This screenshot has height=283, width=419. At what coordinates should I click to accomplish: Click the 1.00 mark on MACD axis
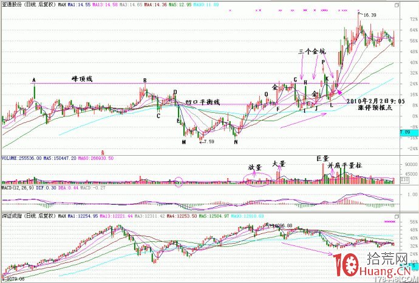pyautogui.click(x=413, y=195)
